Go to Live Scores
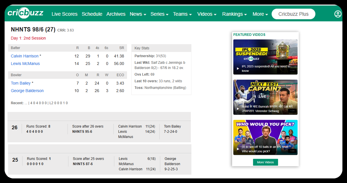This screenshot has height=183, width=347. point(64,14)
